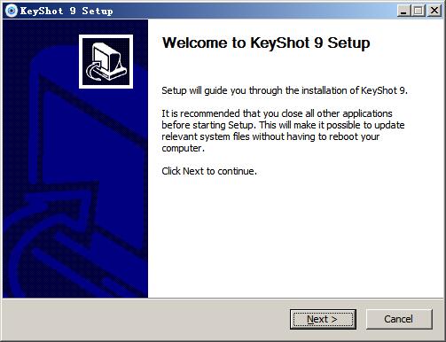Select the 'Setup will guide you' sentence
Screen dimensions: 446x342
tap(285, 90)
